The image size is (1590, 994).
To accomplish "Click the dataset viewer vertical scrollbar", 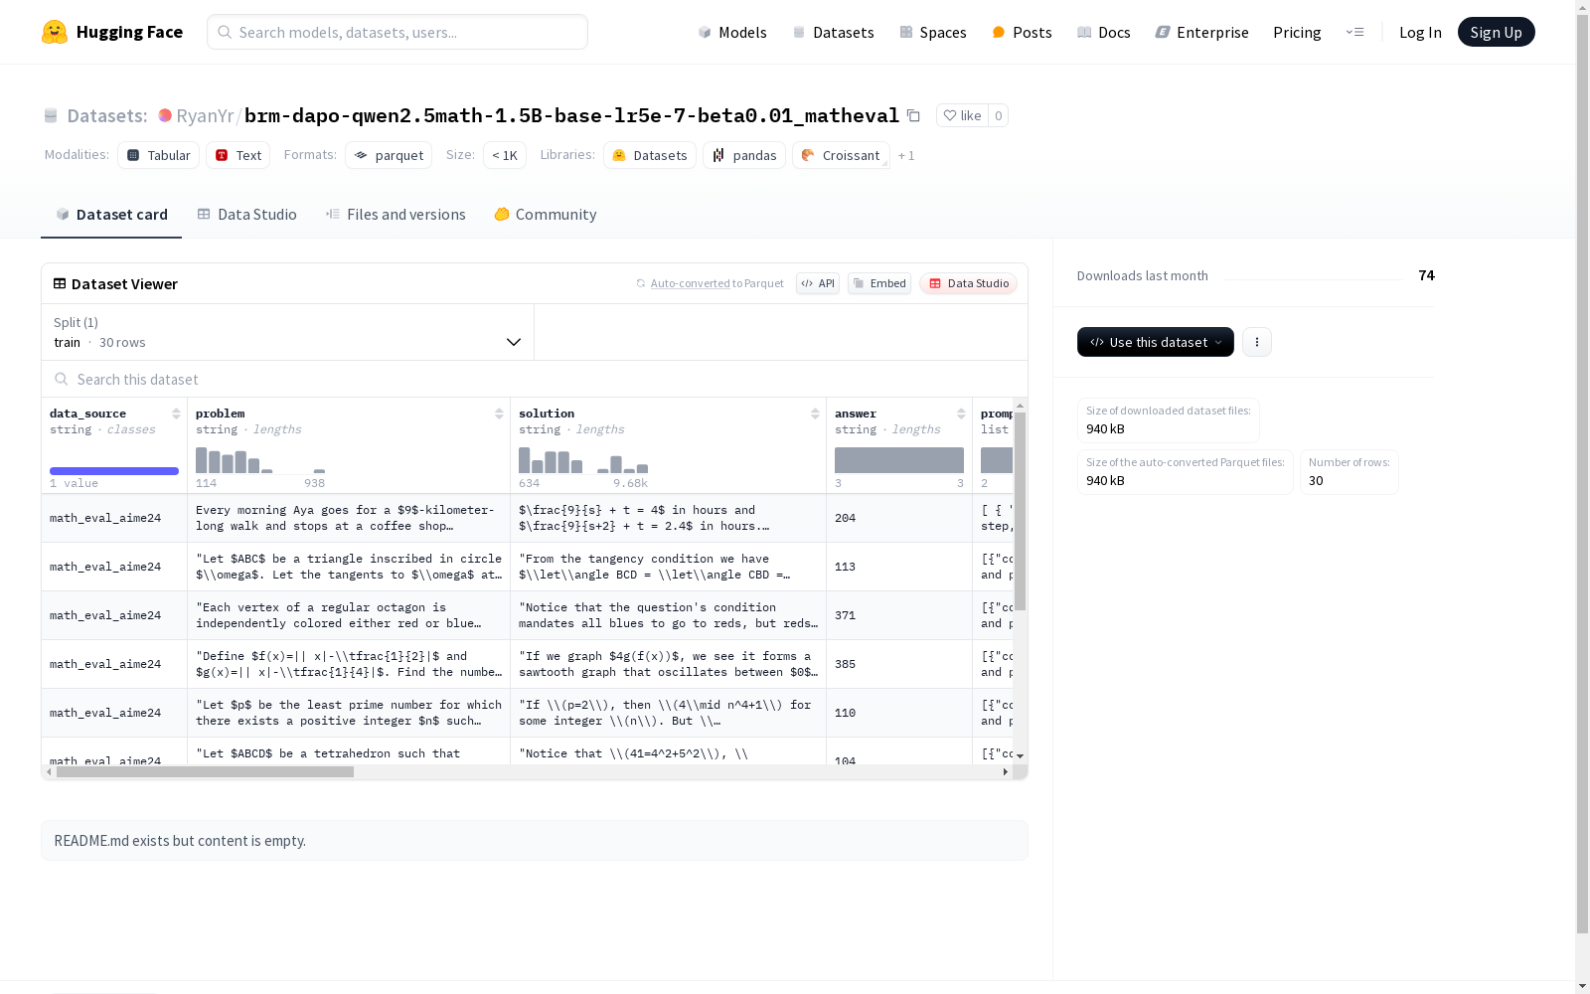I will pos(1020,512).
